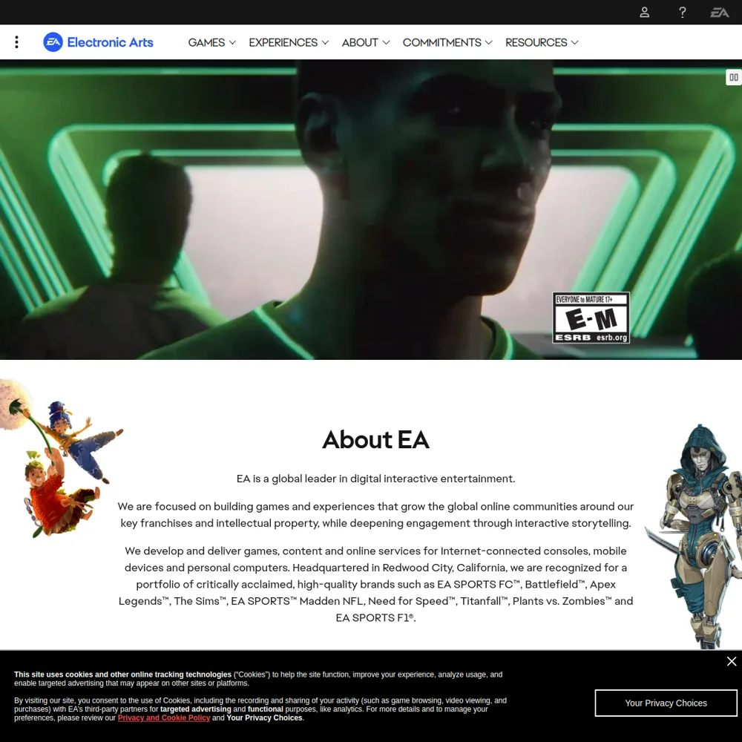Screen dimensions: 742x742
Task: Open the Resources menu
Action: (542, 42)
